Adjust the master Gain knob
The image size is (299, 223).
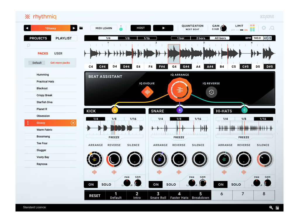coord(224,29)
